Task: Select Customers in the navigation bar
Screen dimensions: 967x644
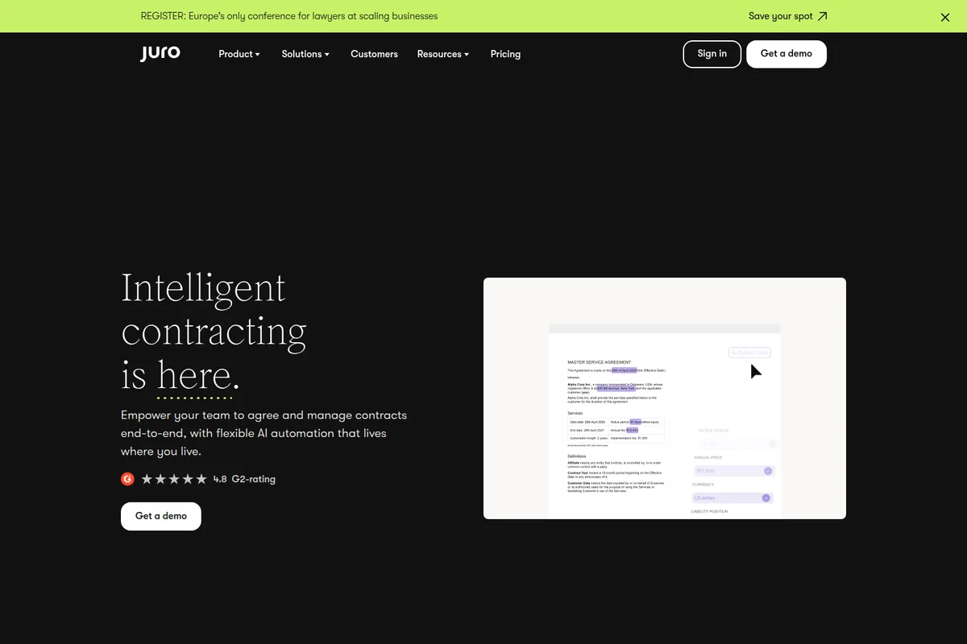Action: (374, 54)
